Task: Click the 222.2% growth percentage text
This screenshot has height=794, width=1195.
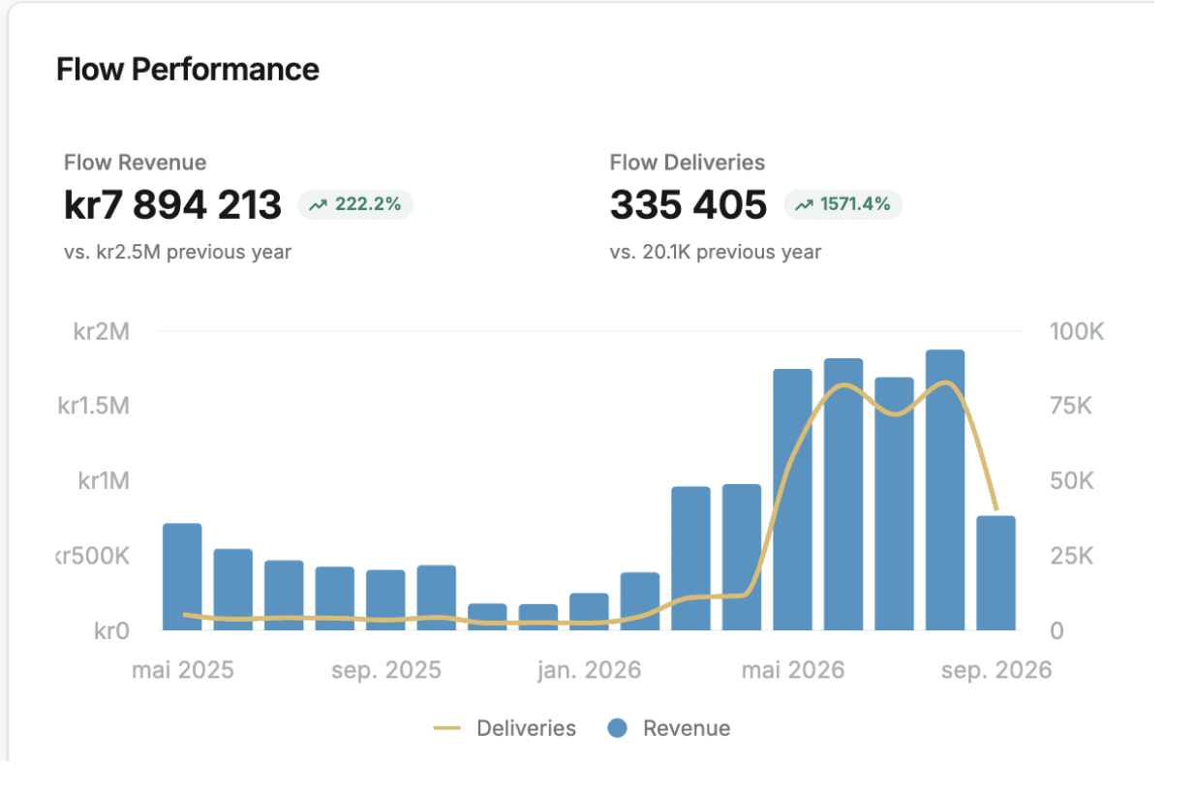Action: [368, 205]
